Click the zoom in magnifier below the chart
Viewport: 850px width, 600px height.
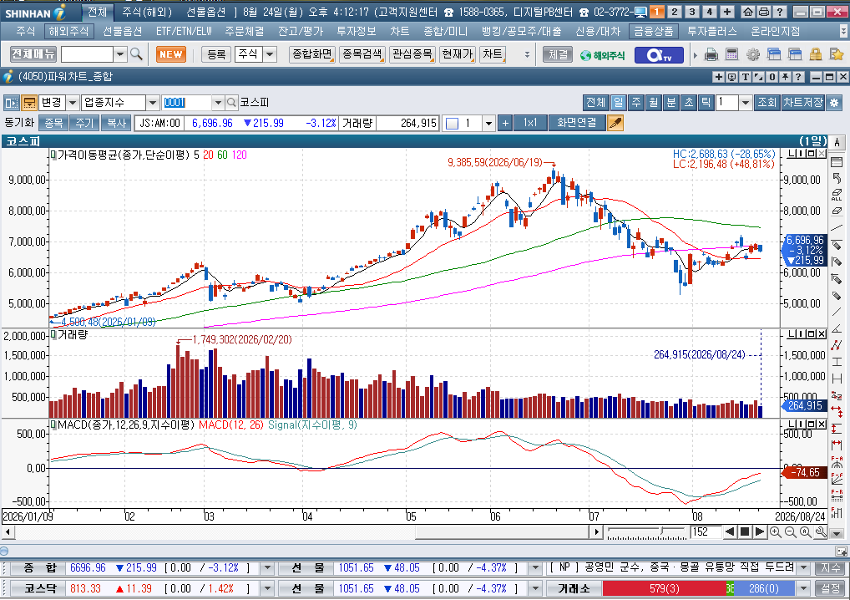pyautogui.click(x=775, y=532)
